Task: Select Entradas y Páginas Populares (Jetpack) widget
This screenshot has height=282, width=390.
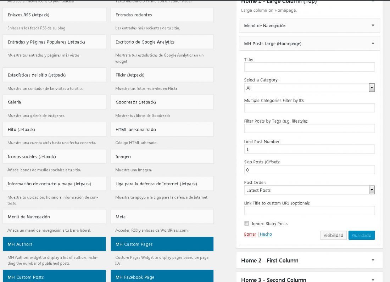Action: point(54,42)
